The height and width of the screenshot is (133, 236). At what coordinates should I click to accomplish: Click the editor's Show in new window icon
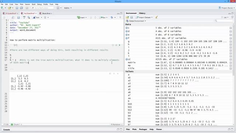point(13,17)
